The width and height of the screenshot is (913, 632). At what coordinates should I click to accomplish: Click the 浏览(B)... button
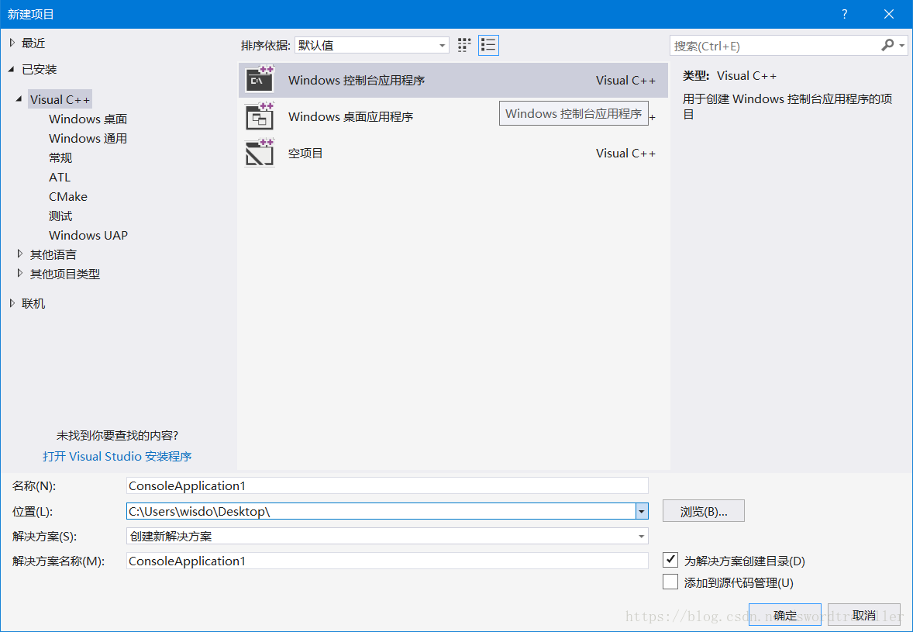tap(704, 512)
